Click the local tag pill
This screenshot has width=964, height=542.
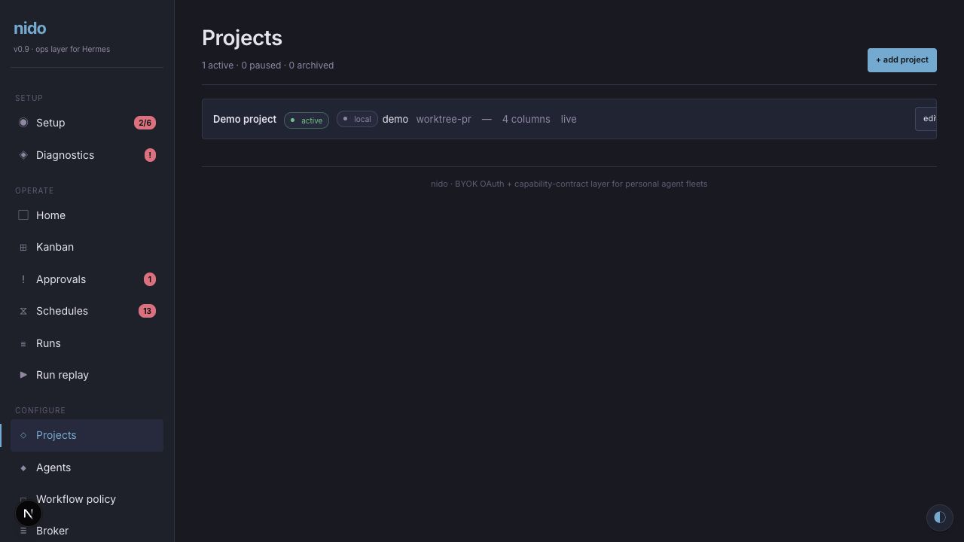[x=357, y=119]
